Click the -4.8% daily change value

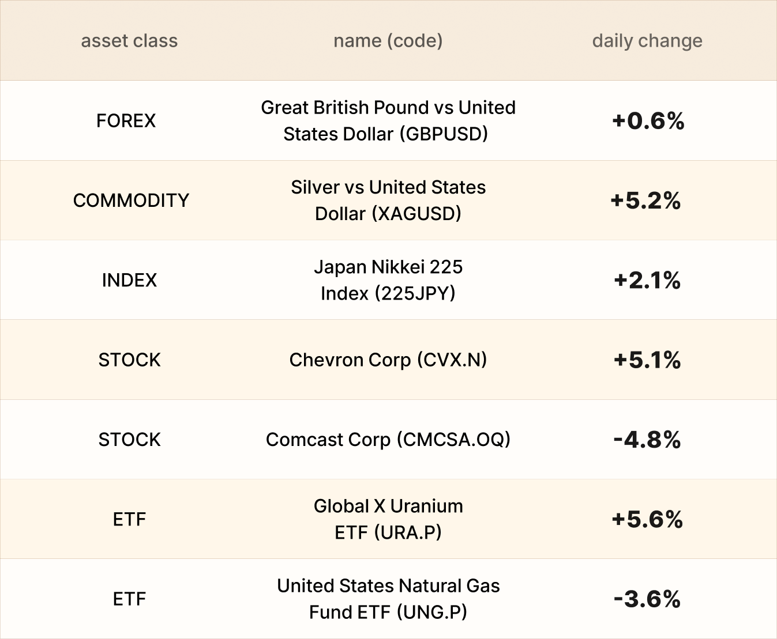(647, 440)
